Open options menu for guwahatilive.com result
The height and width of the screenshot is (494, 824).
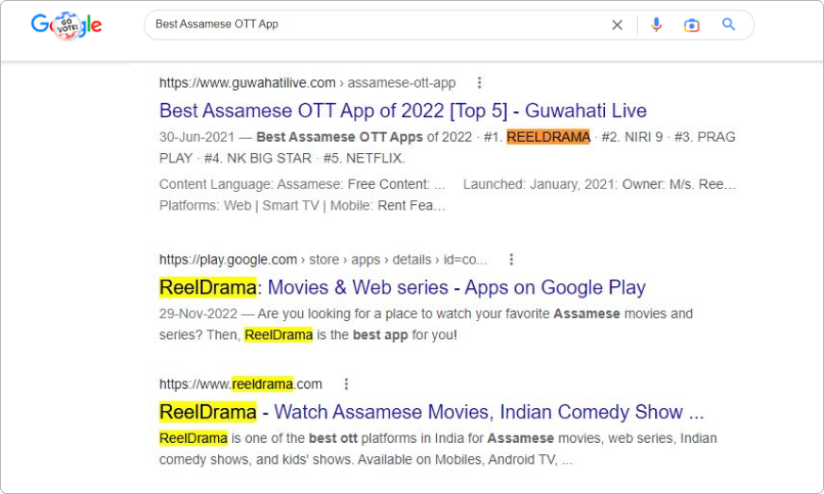pos(479,82)
